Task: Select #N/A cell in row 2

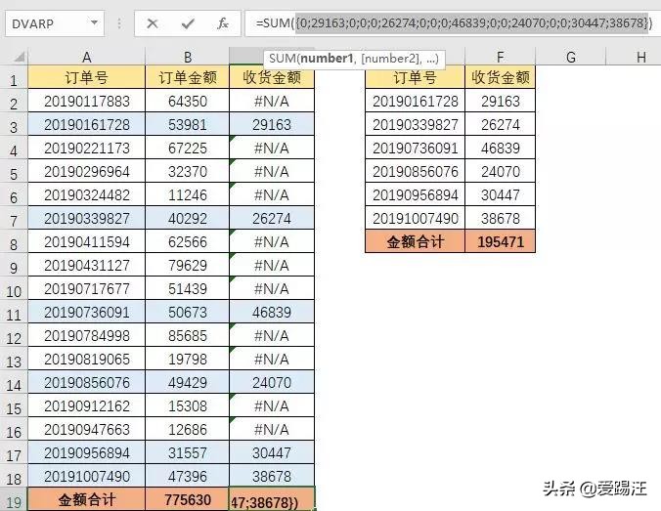Action: [x=272, y=101]
